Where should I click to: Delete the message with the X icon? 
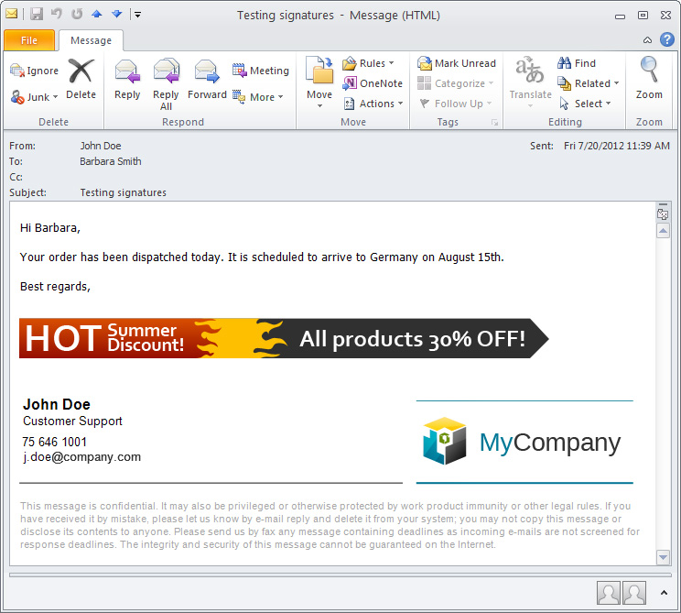click(81, 79)
